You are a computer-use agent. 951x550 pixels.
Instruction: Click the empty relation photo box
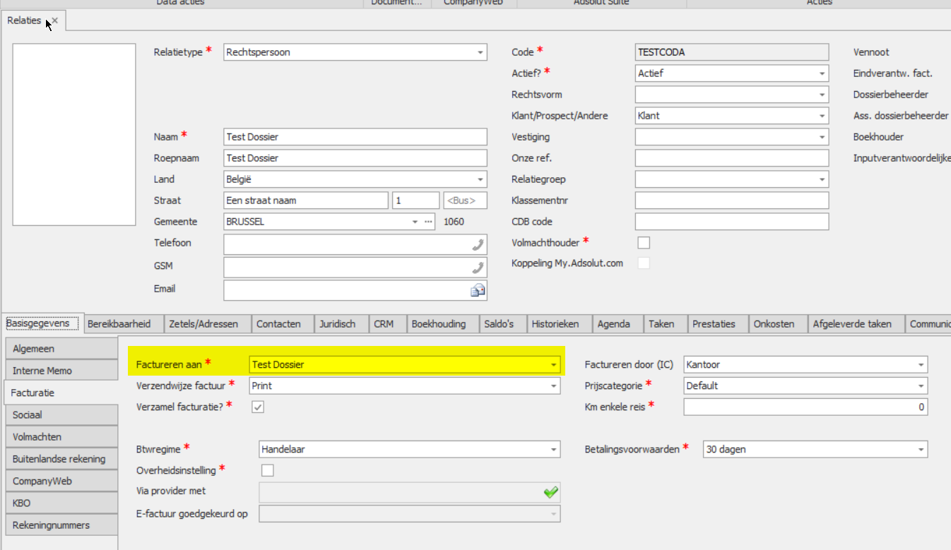click(x=74, y=135)
